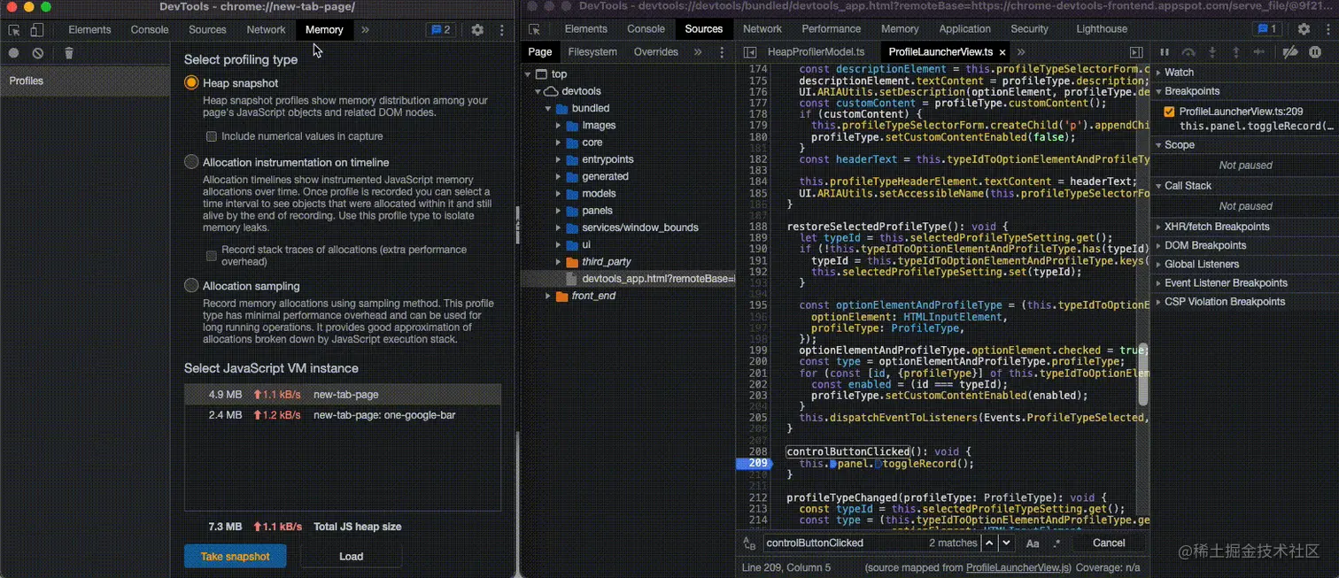Click the clear all profiles icon
Screen dimensions: 1339x578
coord(38,53)
